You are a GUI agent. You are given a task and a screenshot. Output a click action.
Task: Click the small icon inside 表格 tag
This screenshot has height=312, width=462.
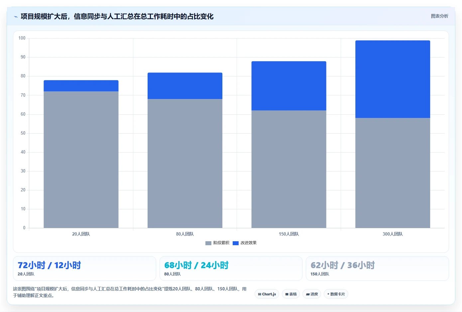(x=287, y=294)
